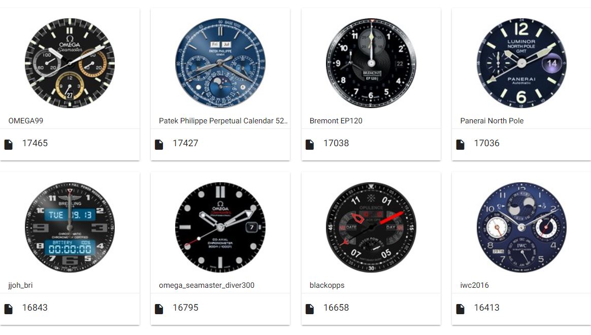591x335 pixels.
Task: Open the OMEGA99 watch face thumbnail
Action: click(x=70, y=63)
